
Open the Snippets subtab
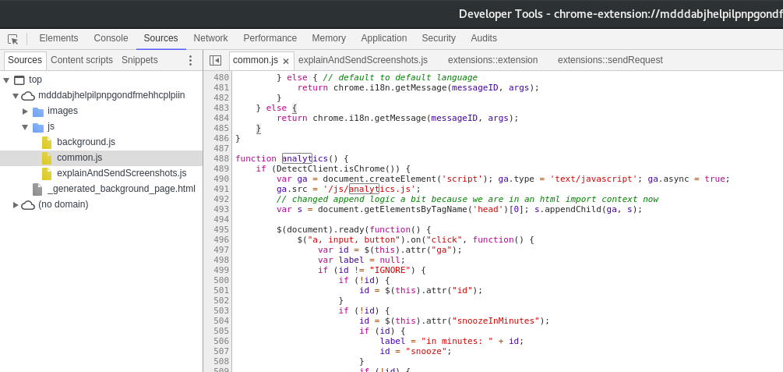pyautogui.click(x=139, y=60)
